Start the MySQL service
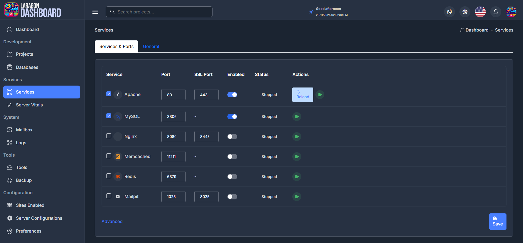 [297, 117]
